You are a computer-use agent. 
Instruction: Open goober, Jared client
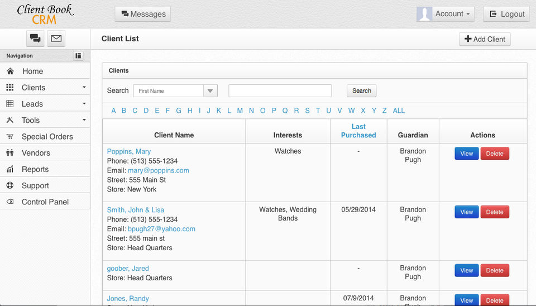pos(128,269)
